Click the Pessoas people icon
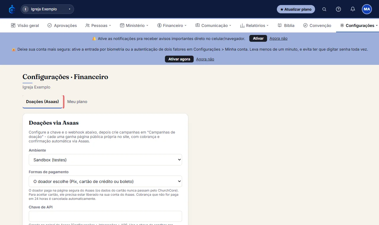Viewport: 379px width, 225px height. pos(87,25)
